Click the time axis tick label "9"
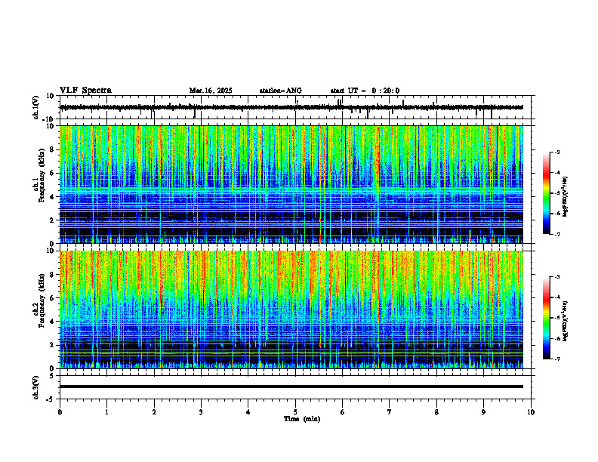598x462 pixels. [483, 412]
